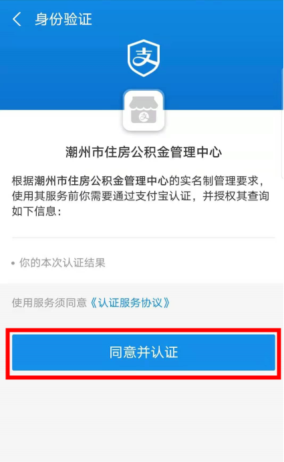Viewport: 284px width, 462px height.
Task: Click the blue header background beside logo
Action: tap(221, 59)
